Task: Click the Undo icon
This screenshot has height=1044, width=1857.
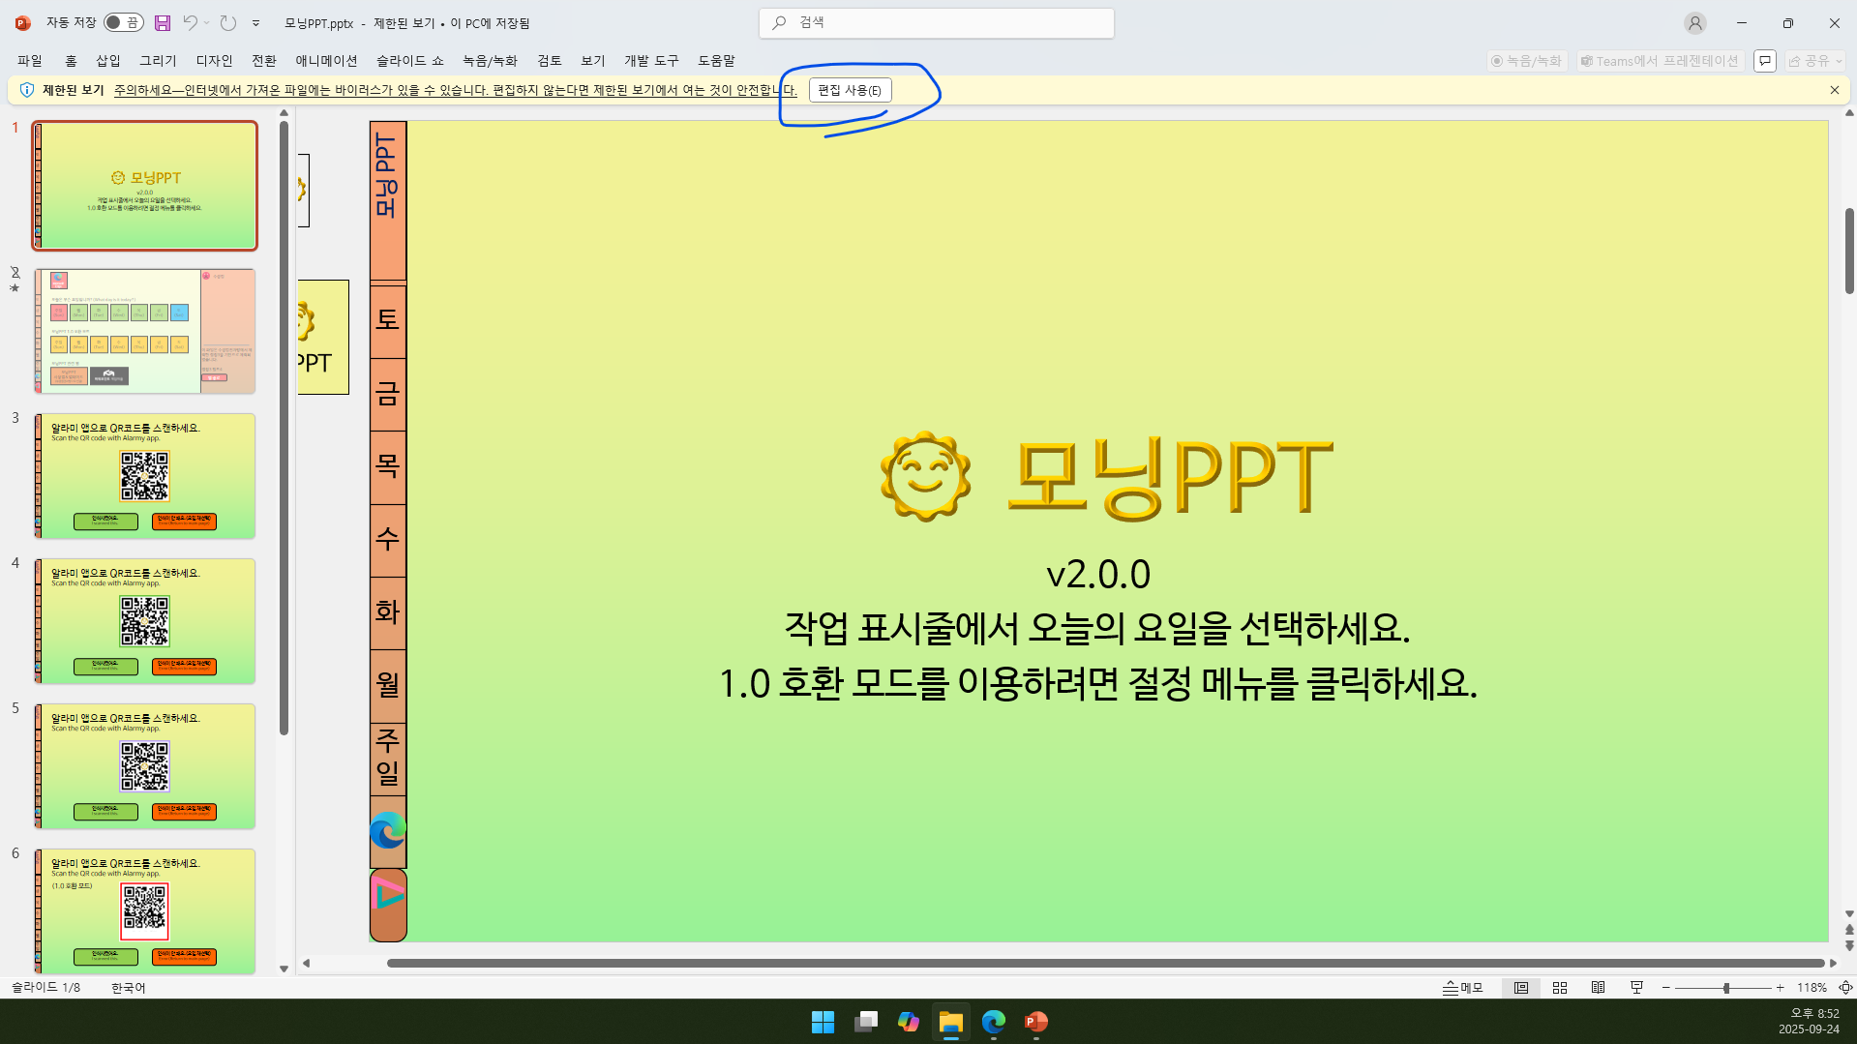Action: click(x=192, y=22)
